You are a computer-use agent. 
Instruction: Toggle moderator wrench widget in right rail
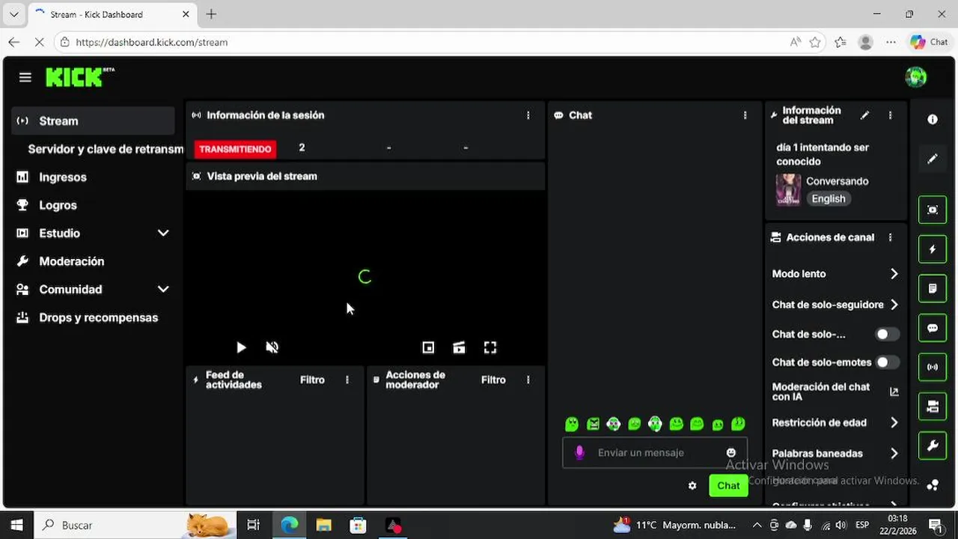(933, 446)
